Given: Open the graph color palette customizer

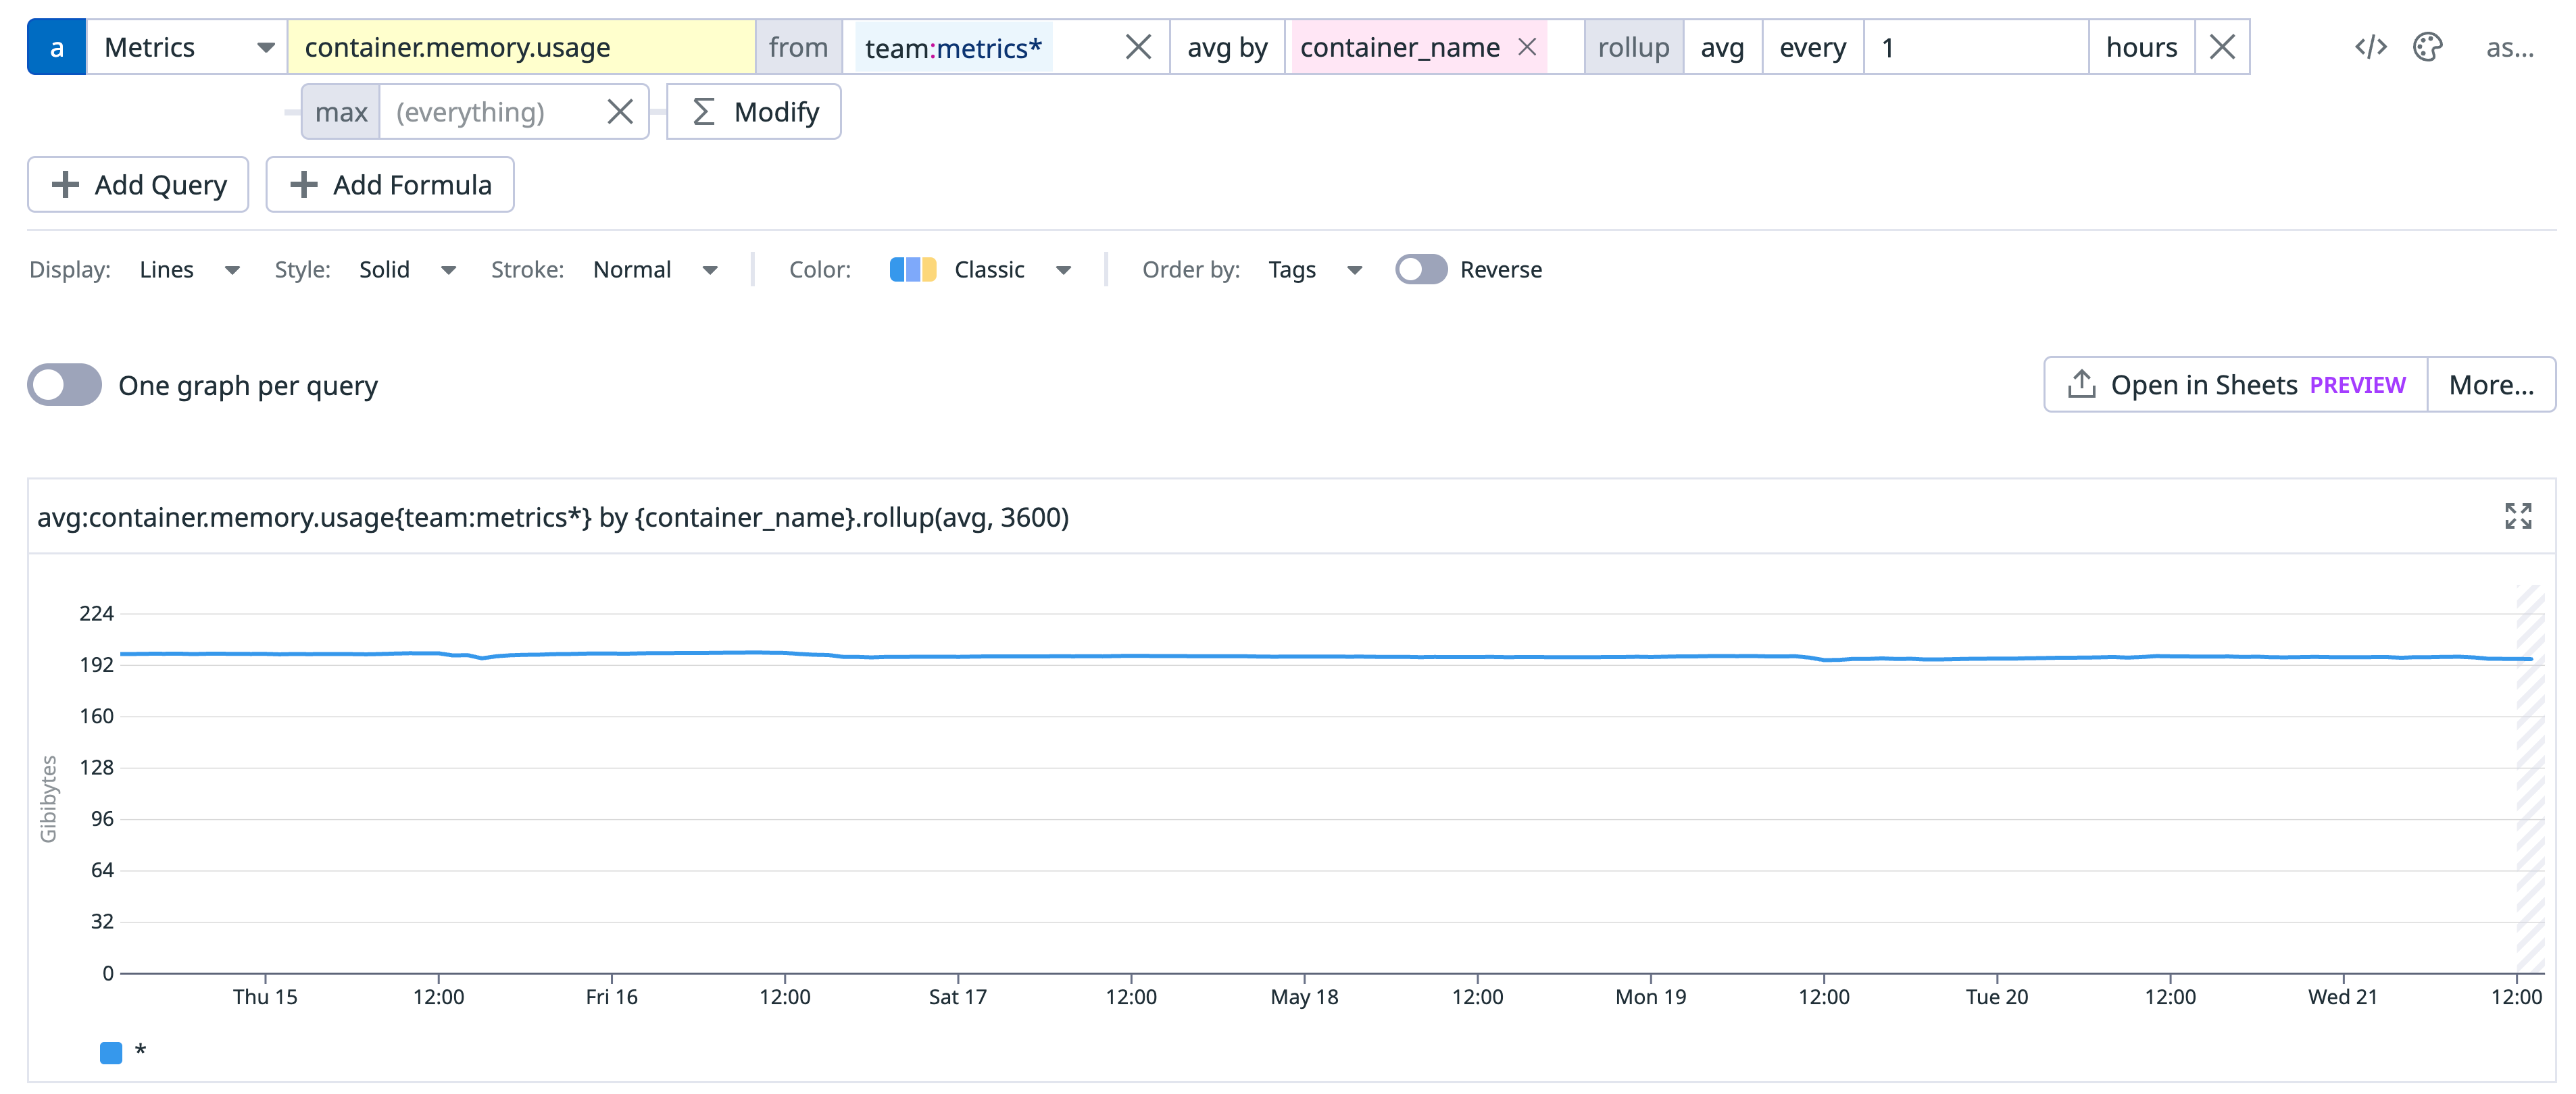Looking at the screenshot, I should tap(2429, 46).
